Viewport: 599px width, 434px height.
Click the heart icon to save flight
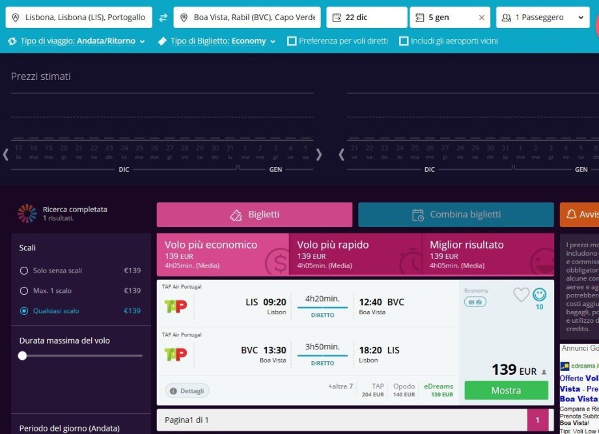coord(521,295)
